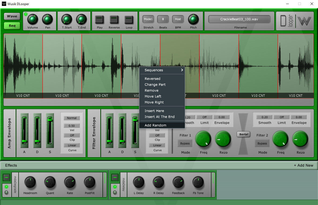The width and height of the screenshot is (318, 205).
Task: Click the Amp Envelope D slider
Action: pyautogui.click(x=37, y=131)
